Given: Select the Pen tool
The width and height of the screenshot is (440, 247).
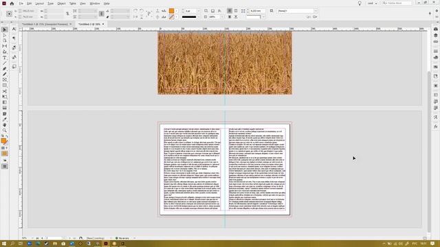Looking at the screenshot, I should [x=5, y=69].
